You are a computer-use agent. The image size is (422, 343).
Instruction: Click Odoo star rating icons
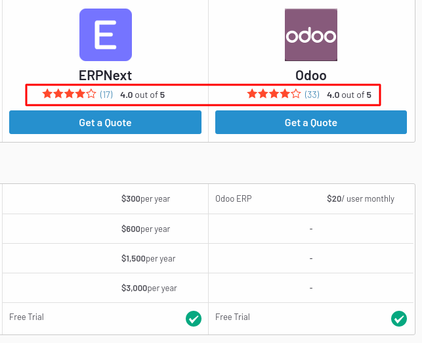[274, 94]
